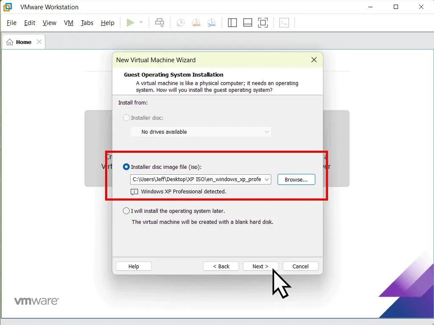Viewport: 434px width, 325px height.
Task: Click the Browse... button
Action: (x=296, y=179)
